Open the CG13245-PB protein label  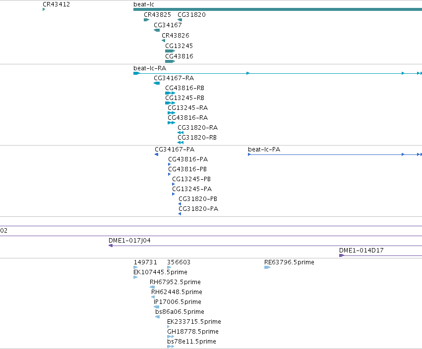[x=191, y=179]
